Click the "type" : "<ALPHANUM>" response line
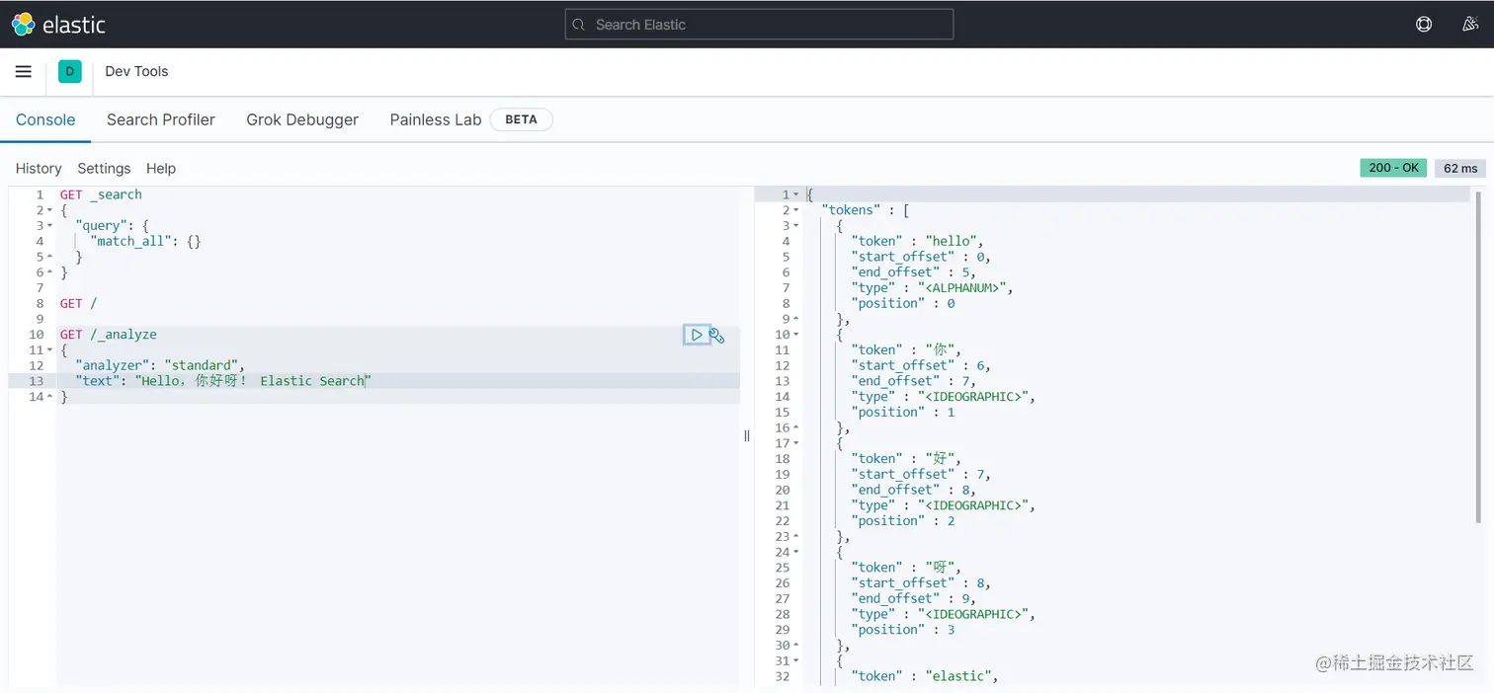This screenshot has height=693, width=1494. coord(933,287)
